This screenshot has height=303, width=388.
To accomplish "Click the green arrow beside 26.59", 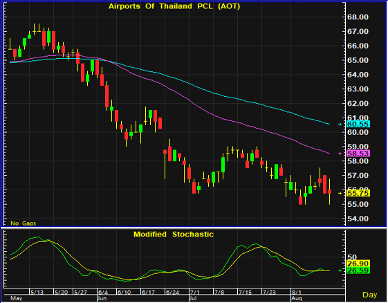I will coord(340,270).
